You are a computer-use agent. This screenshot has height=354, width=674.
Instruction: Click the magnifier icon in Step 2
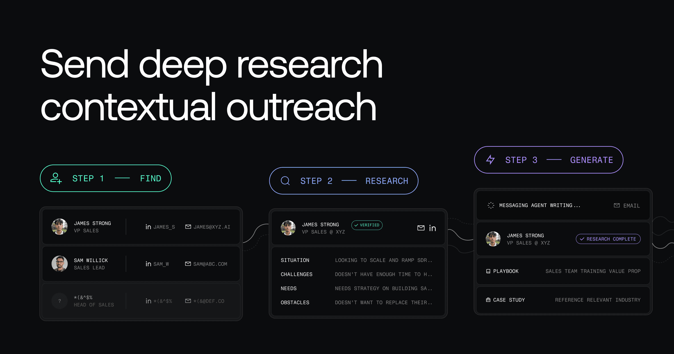285,181
